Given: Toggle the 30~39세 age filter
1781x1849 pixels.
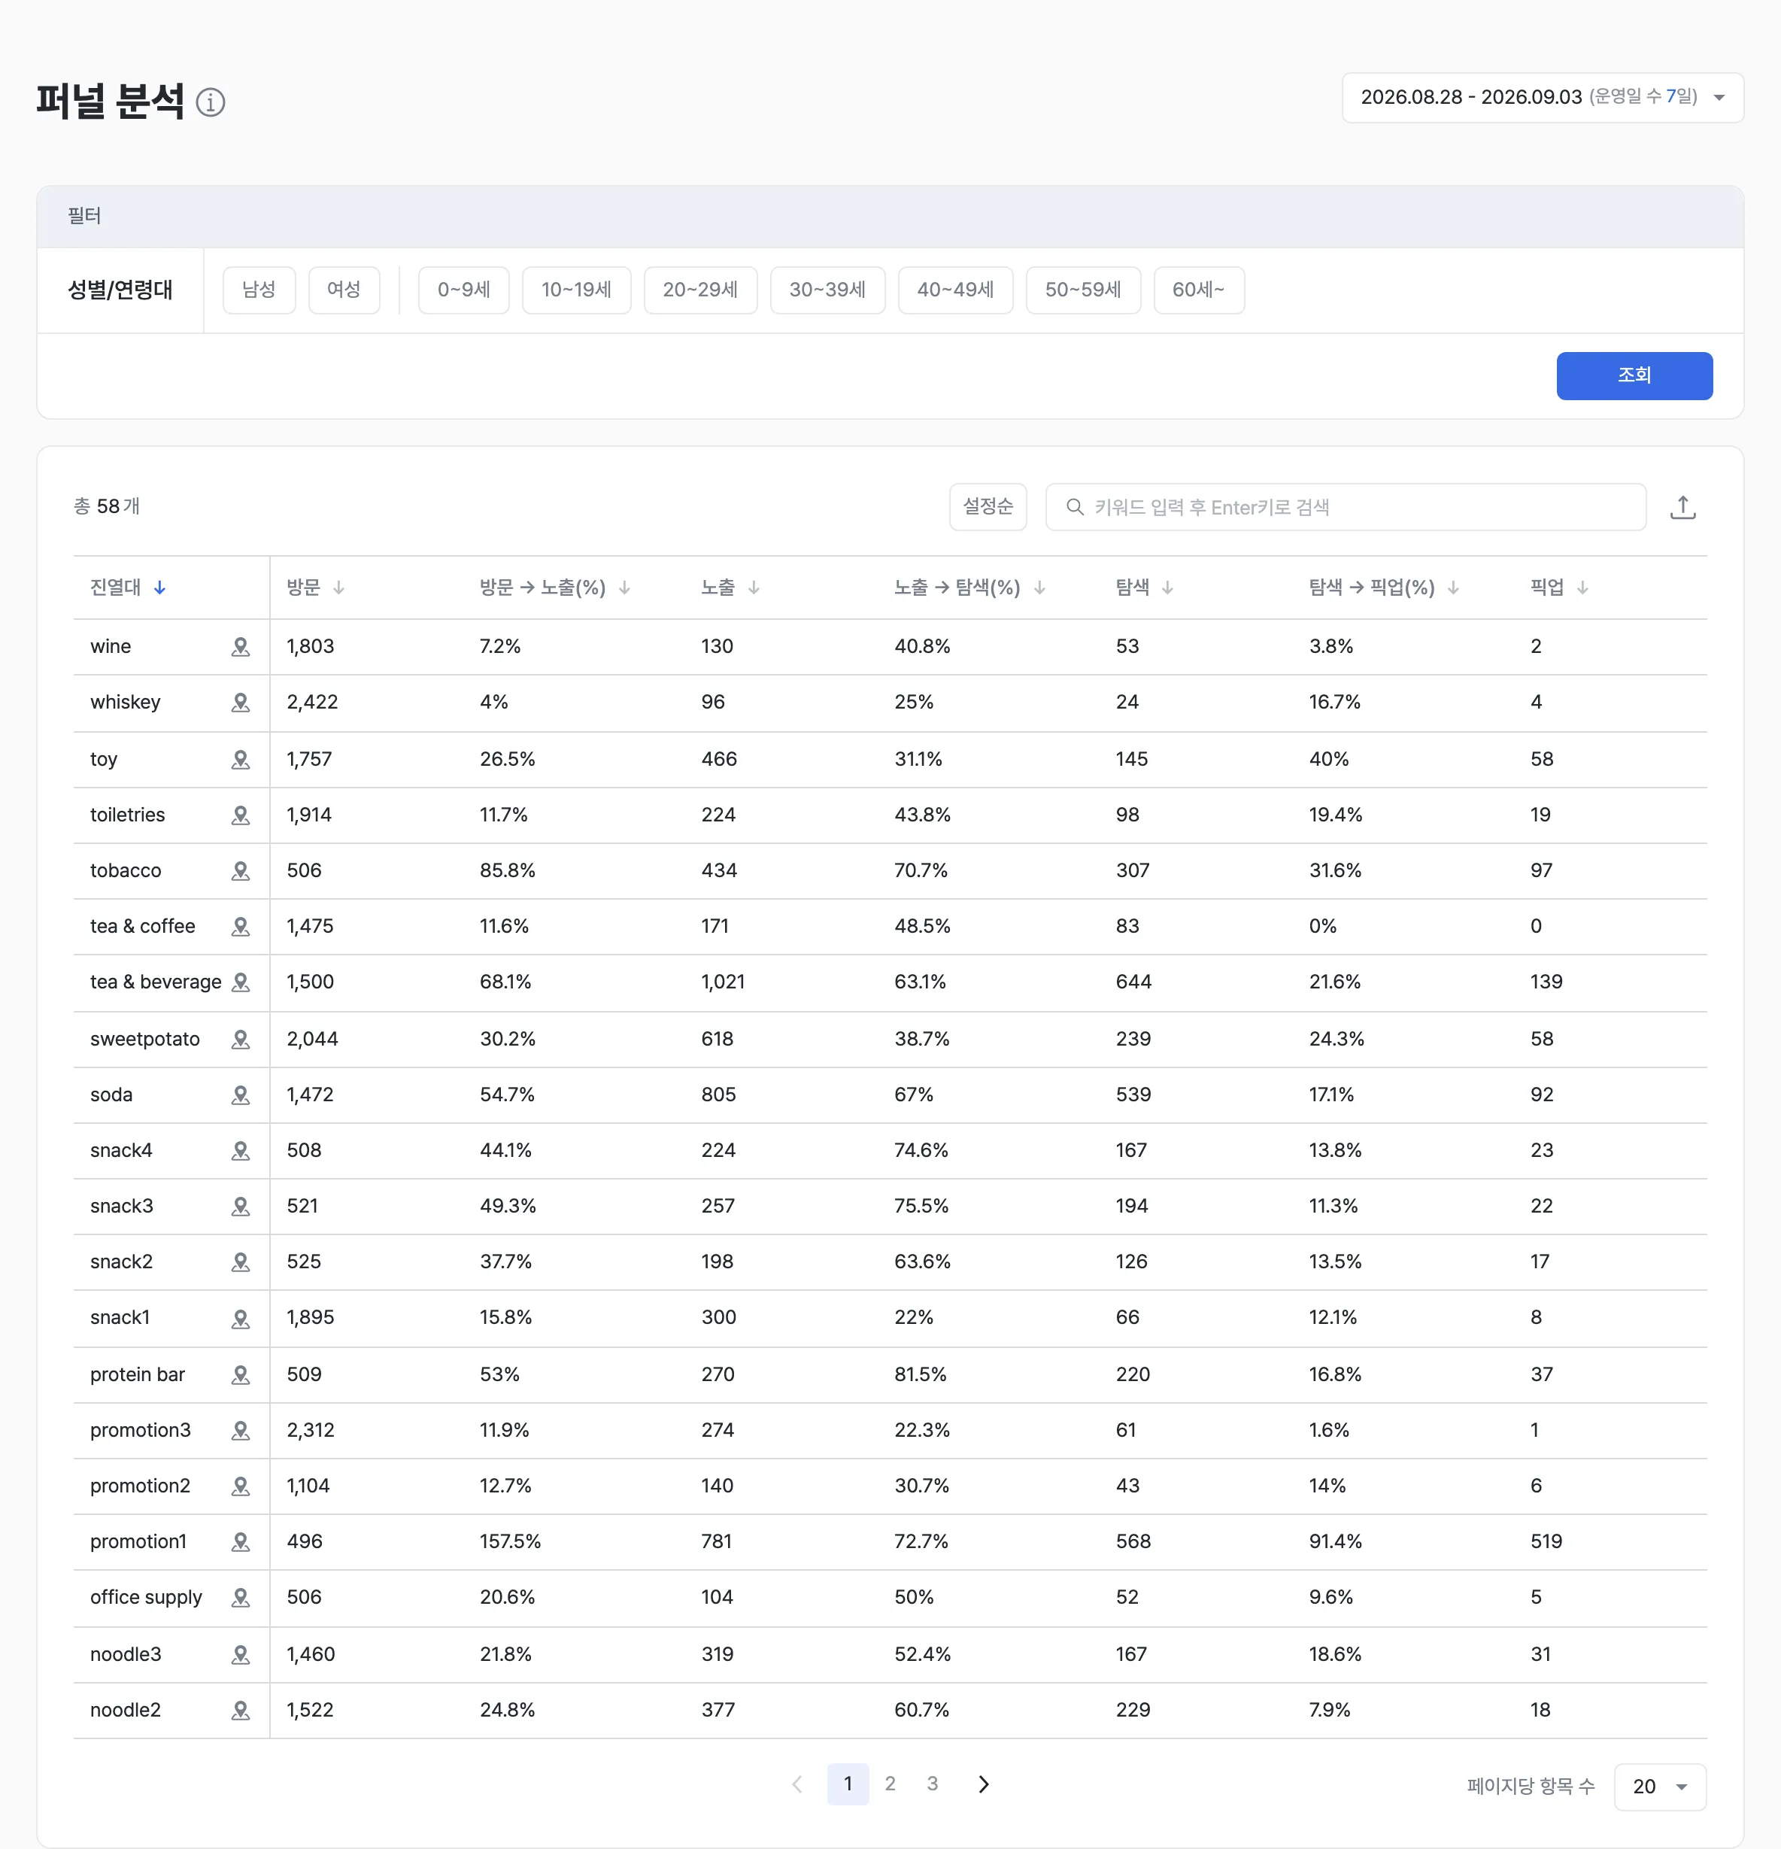Looking at the screenshot, I should [827, 290].
